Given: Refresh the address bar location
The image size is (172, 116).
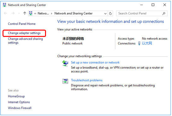Looking at the screenshot, I should [111, 13].
